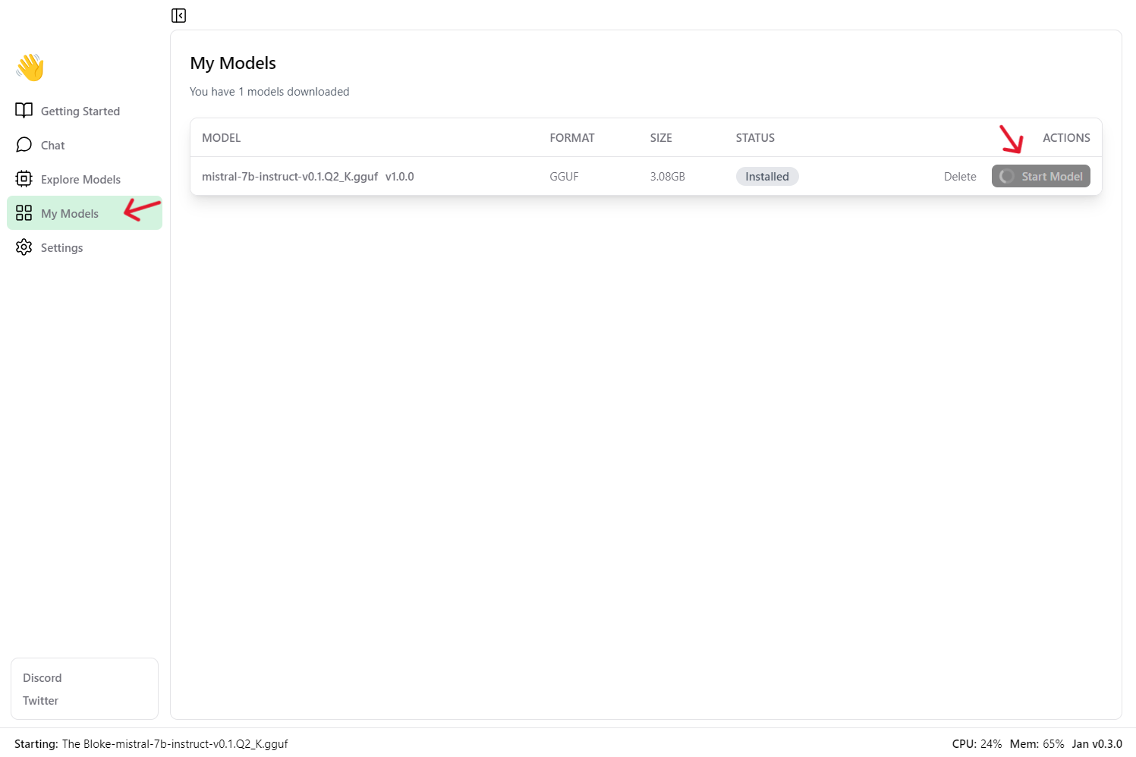Viewport: 1136px width, 757px height.
Task: Open the Discord link
Action: 42,678
